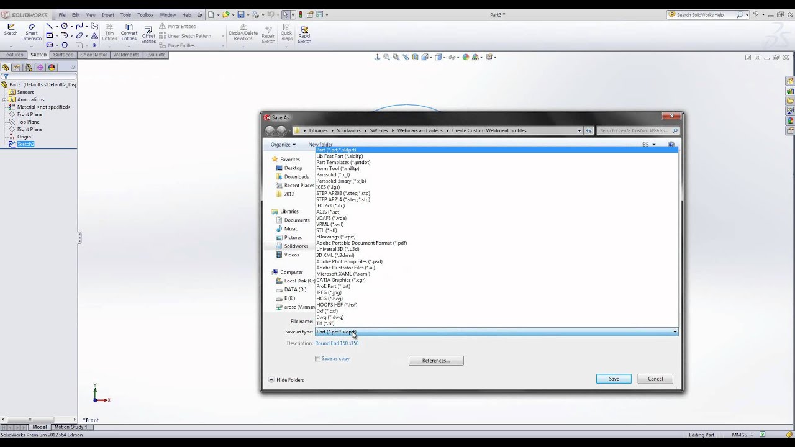795x447 pixels.
Task: Select Right Plane in feature tree
Action: pyautogui.click(x=30, y=129)
